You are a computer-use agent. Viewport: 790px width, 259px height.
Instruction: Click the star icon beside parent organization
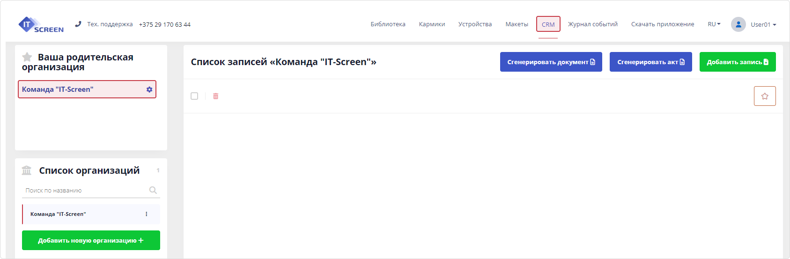tap(27, 57)
